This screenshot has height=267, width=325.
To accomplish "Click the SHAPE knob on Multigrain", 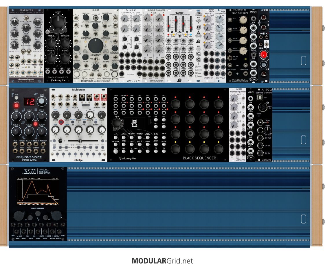I will (90, 115).
